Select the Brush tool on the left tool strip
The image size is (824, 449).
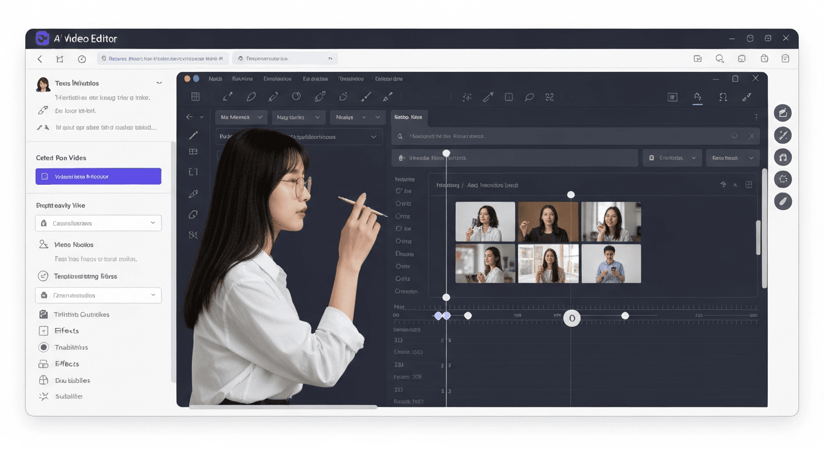pos(193,136)
